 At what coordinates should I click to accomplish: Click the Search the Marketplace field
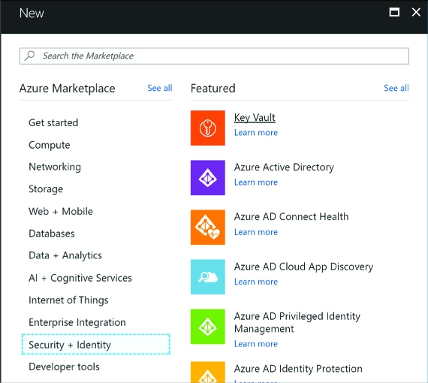[214, 56]
